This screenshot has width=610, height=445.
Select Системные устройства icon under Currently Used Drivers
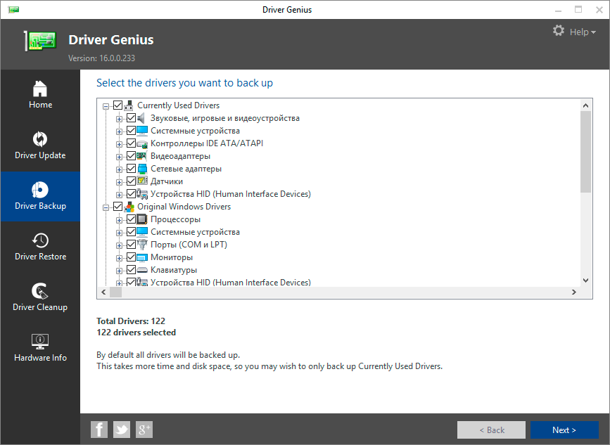pyautogui.click(x=142, y=131)
